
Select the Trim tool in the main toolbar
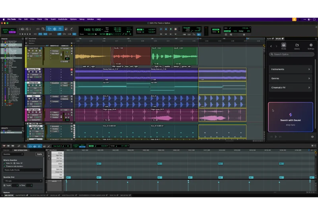[49, 29]
